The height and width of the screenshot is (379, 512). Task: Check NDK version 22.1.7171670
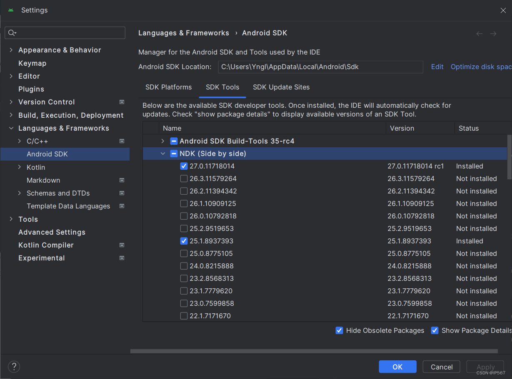tap(184, 316)
